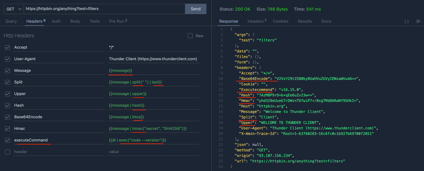Switch to the Cookies tab
Viewport: 424px width, 171px height.
tap(281, 21)
